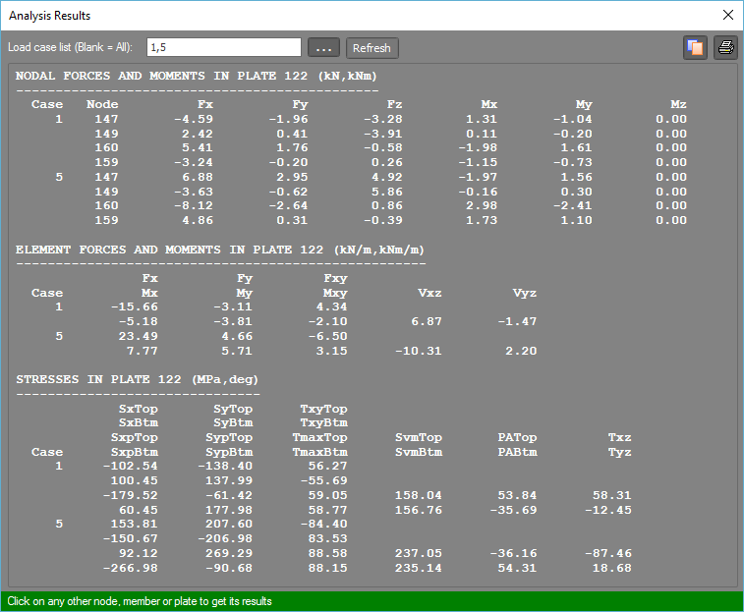Click the Tyz value -12.45
Image resolution: width=744 pixels, height=612 pixels.
[x=608, y=510]
